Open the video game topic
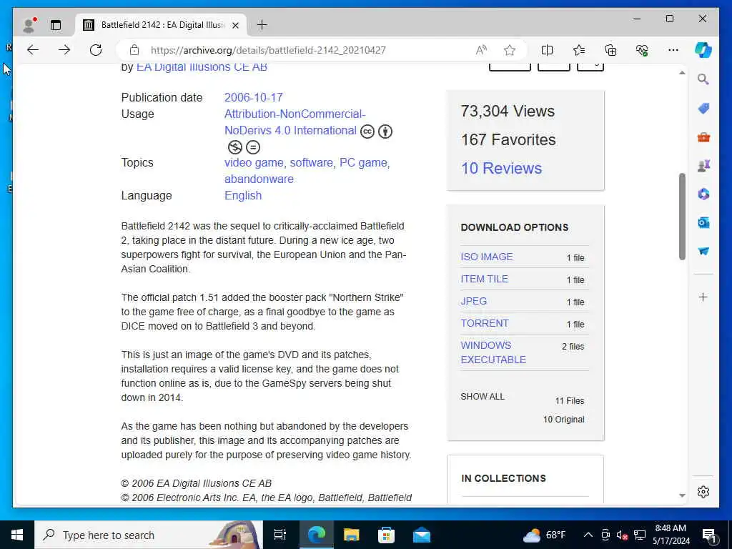The image size is (732, 549). tap(254, 163)
